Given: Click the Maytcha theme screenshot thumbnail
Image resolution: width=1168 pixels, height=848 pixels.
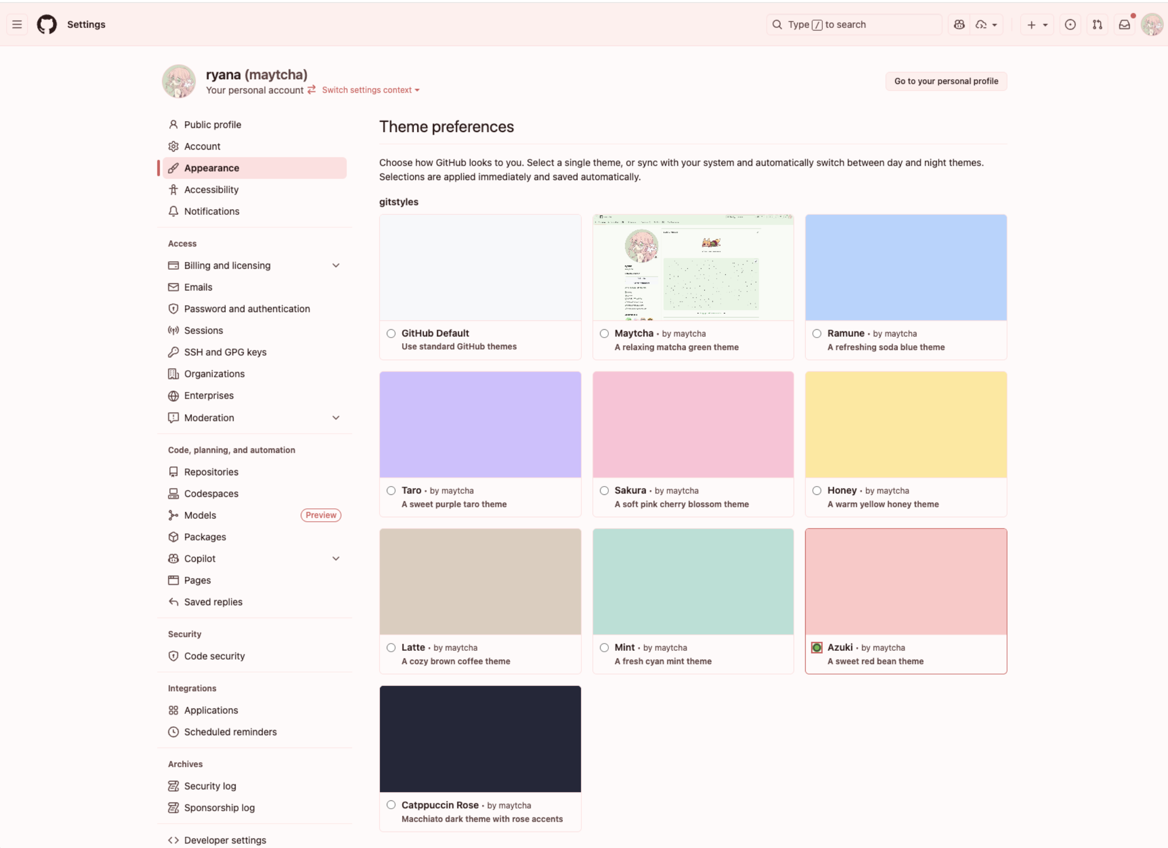Looking at the screenshot, I should click(x=693, y=268).
